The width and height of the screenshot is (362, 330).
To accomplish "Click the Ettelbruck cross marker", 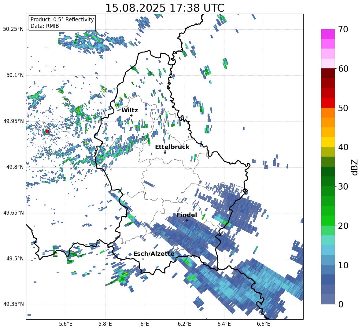I will pos(165,152).
